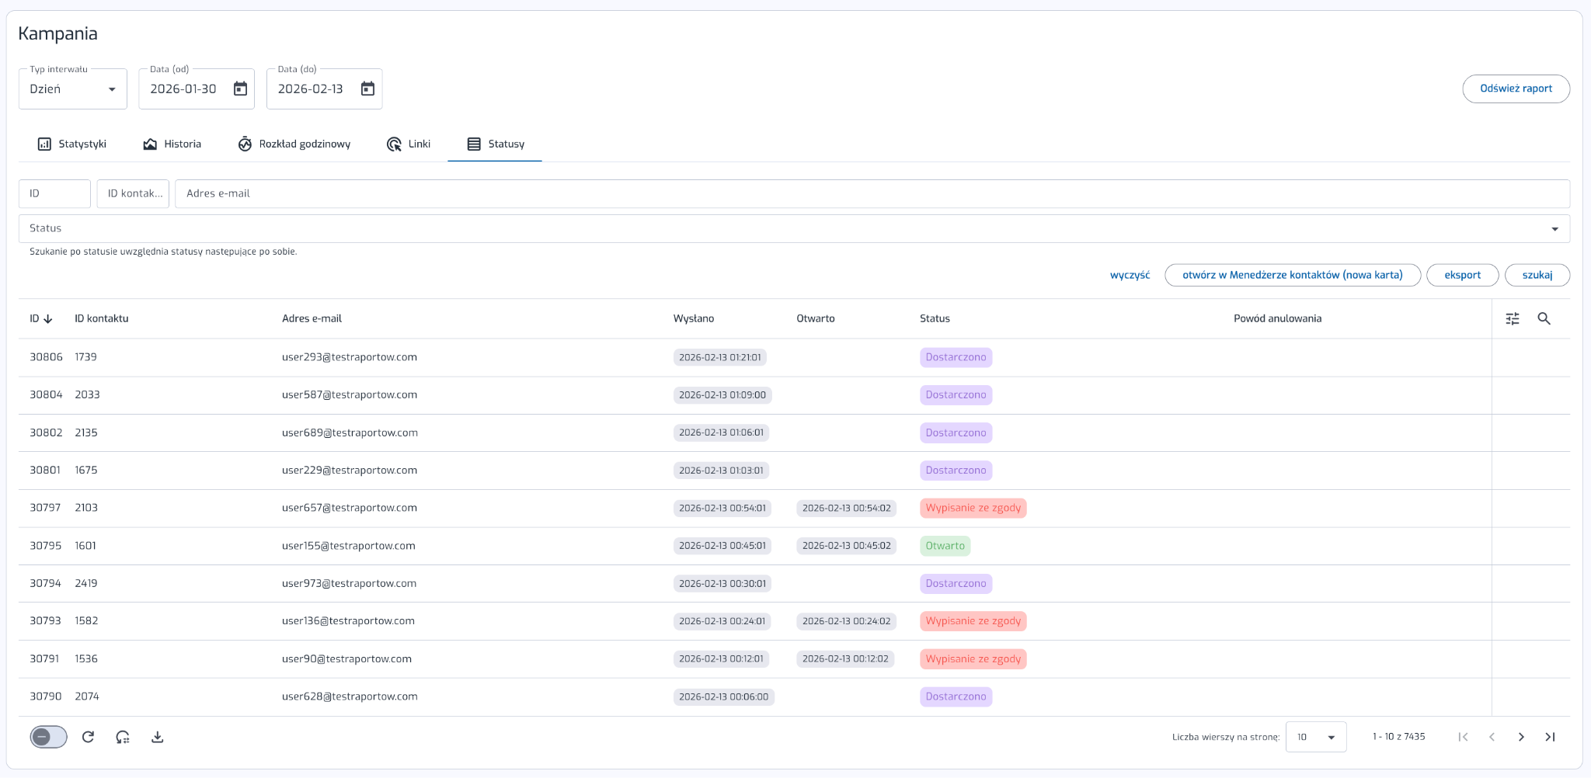Click the column settings sliders icon
Image resolution: width=1591 pixels, height=778 pixels.
pyautogui.click(x=1512, y=318)
